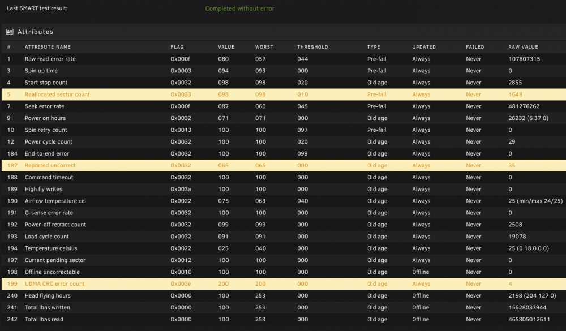The height and width of the screenshot is (331, 566).
Task: Click raw value 15628033944
Action: click(527, 308)
